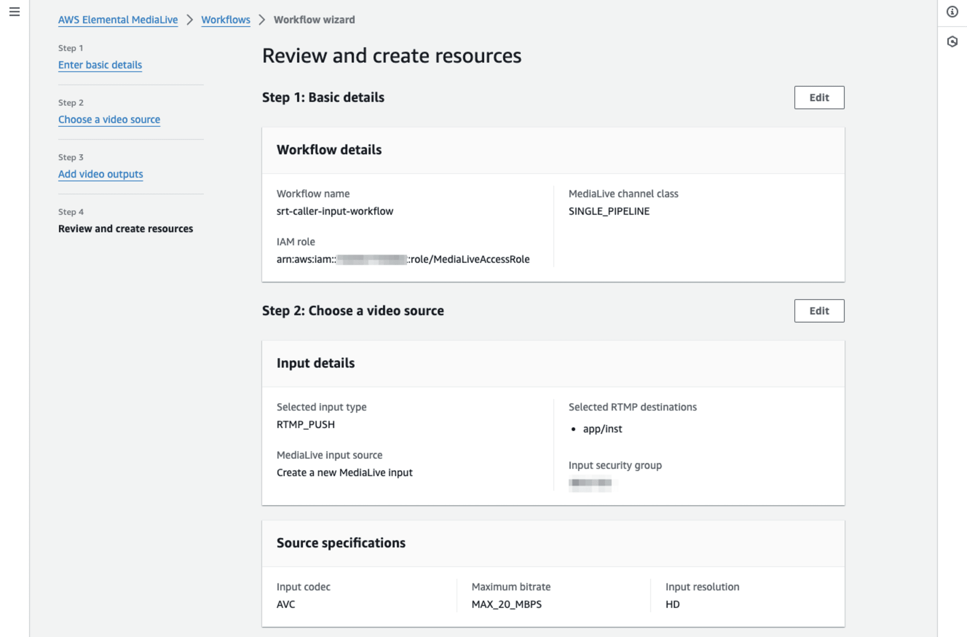Open the info panel icon

tap(952, 12)
